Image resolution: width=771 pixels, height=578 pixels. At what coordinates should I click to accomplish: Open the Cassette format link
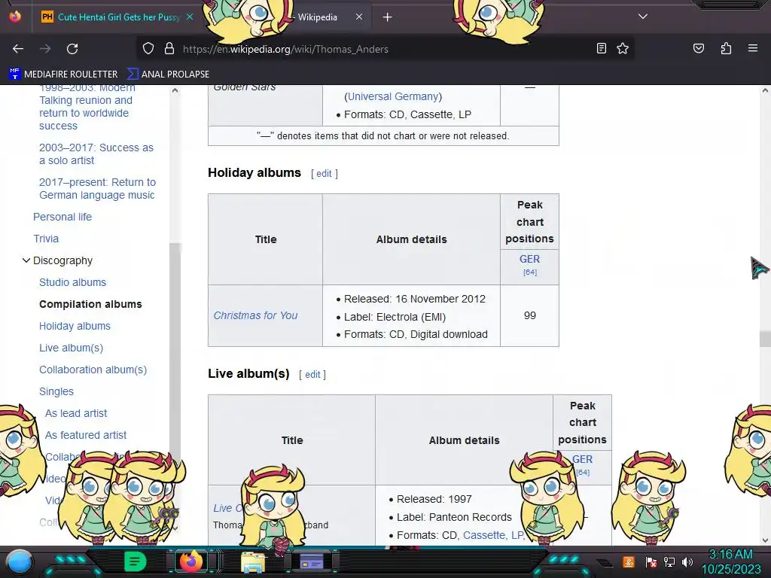point(484,535)
